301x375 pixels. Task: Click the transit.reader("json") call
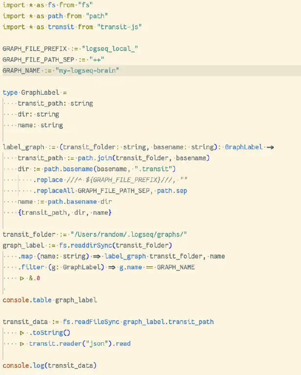(x=65, y=343)
